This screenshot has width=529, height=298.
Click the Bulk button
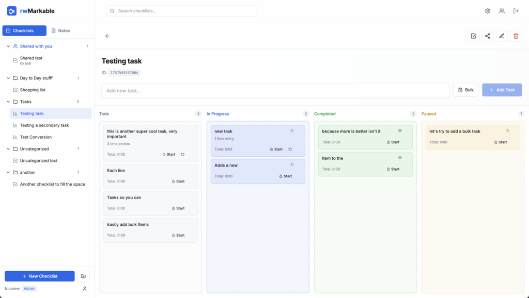click(465, 90)
